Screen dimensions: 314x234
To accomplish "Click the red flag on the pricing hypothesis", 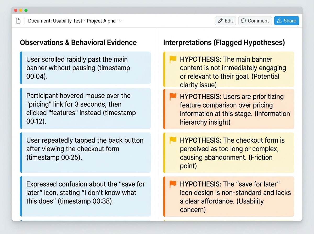I will pyautogui.click(x=173, y=97).
